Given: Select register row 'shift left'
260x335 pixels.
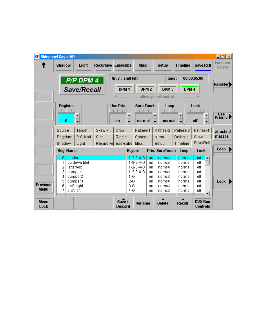Looking at the screenshot, I should [x=131, y=190].
